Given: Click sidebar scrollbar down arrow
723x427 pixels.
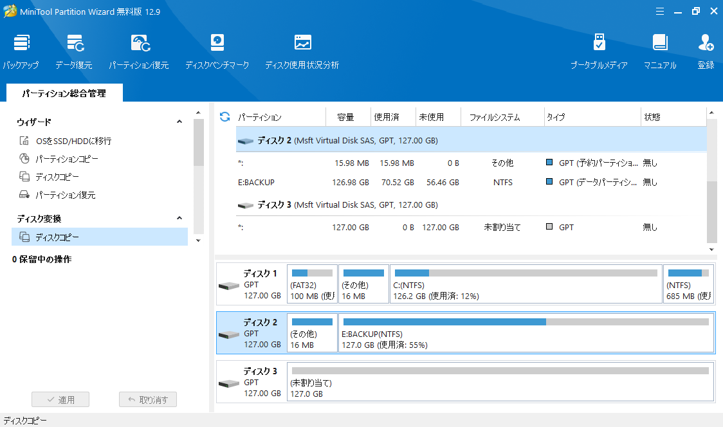Looking at the screenshot, I should [198, 241].
